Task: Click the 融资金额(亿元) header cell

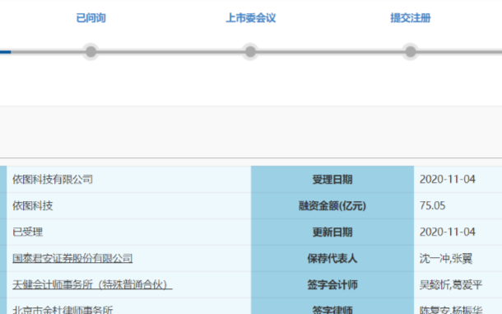Action: (332, 205)
